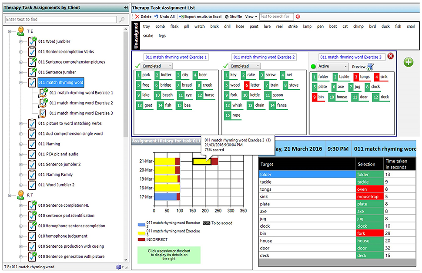The width and height of the screenshot is (422, 273).
Task: Click icon of match rhyming word Exercise 1
Action: [44, 93]
